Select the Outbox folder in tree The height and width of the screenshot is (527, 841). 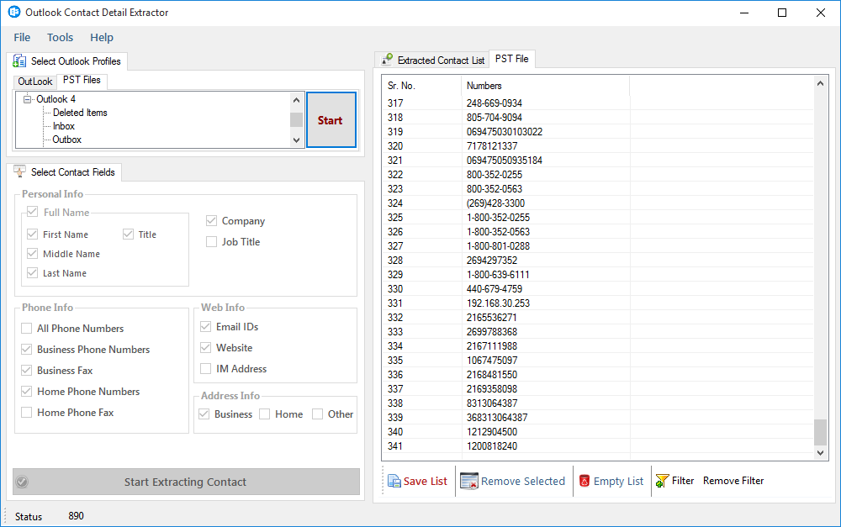coord(67,140)
